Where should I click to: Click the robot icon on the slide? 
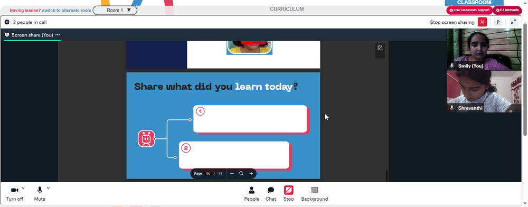146,139
